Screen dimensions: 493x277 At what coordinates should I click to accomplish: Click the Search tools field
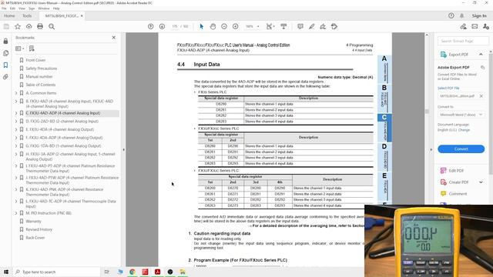pos(463,41)
